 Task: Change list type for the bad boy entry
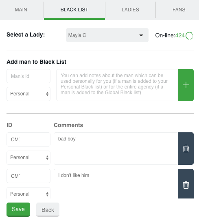point(28,157)
